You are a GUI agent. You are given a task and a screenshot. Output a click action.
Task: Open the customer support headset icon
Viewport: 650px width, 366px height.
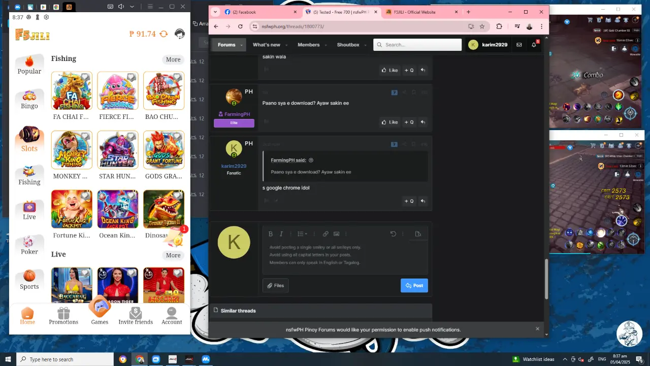(180, 34)
